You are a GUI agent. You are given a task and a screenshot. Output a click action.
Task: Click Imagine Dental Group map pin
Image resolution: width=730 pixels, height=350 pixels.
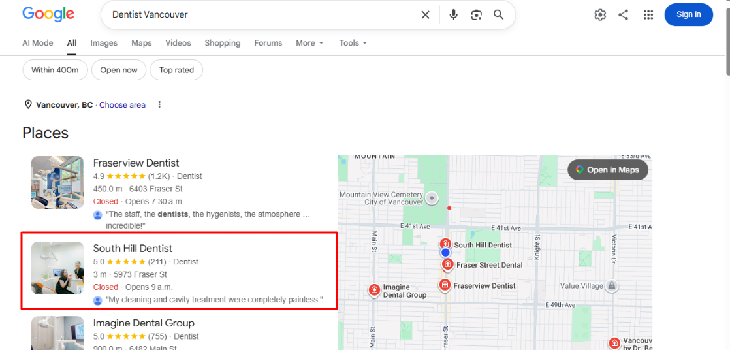[x=374, y=290]
